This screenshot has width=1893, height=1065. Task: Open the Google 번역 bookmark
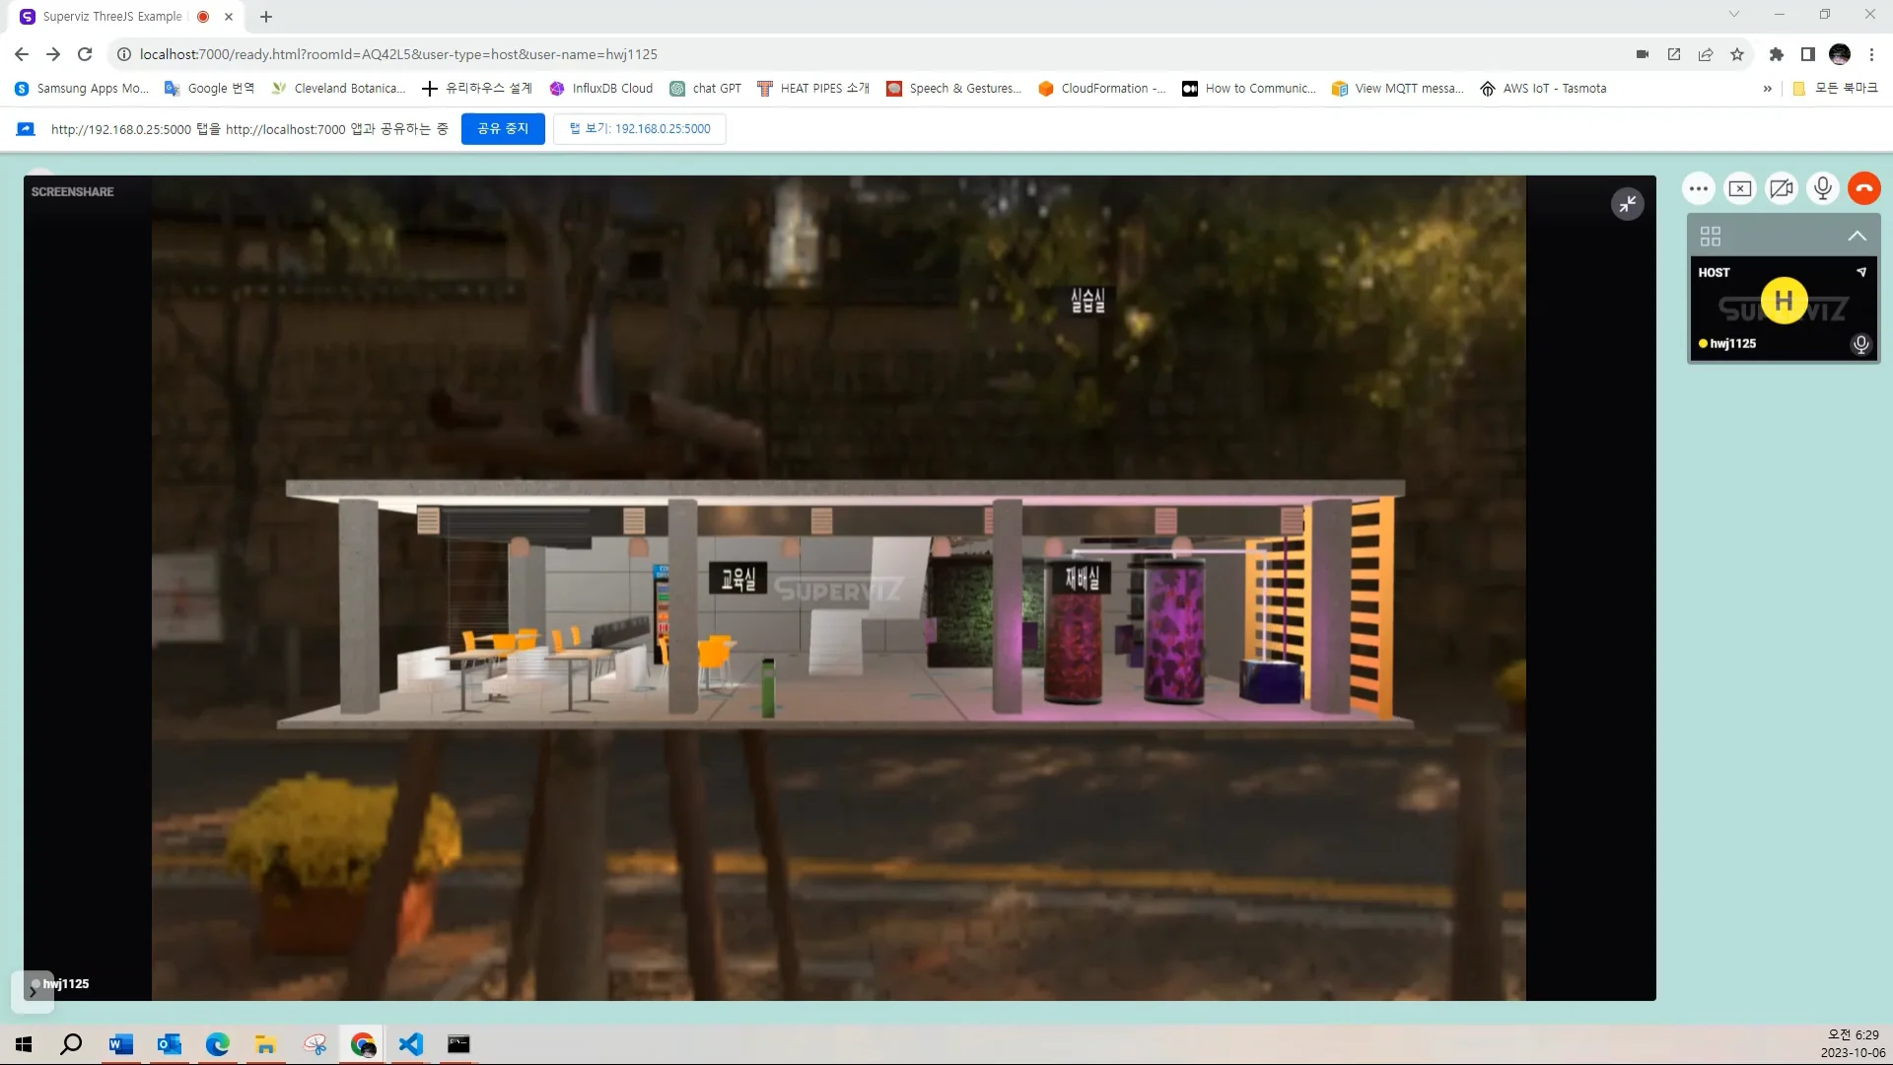coord(209,89)
